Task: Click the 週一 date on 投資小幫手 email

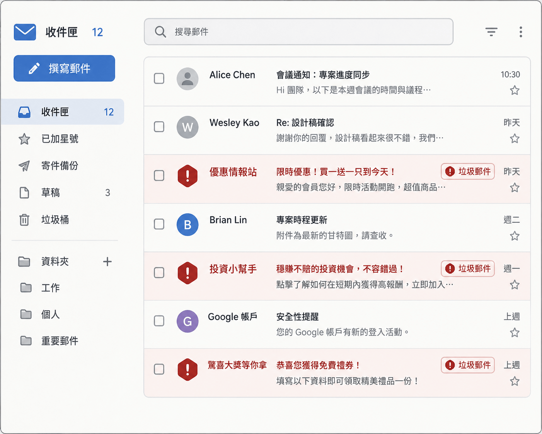Action: (x=511, y=268)
